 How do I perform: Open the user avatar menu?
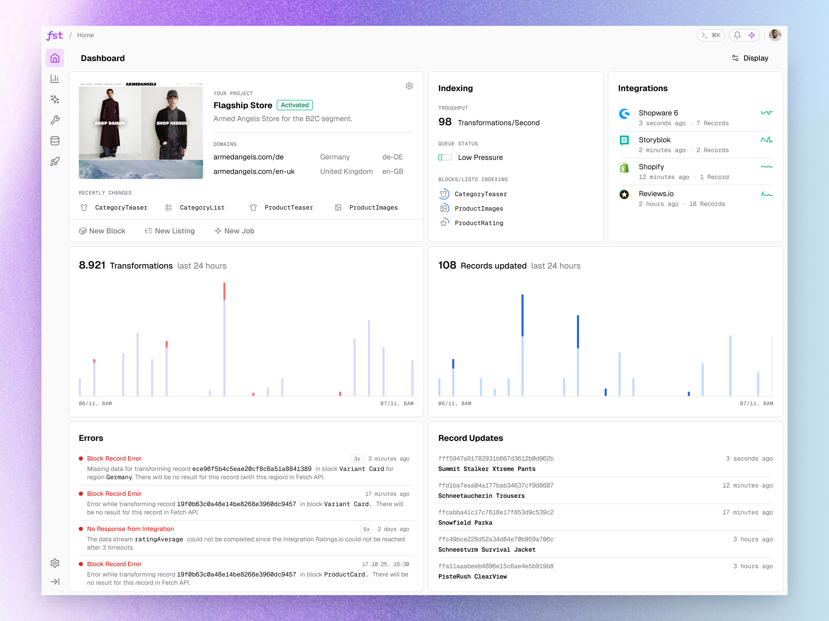[775, 35]
